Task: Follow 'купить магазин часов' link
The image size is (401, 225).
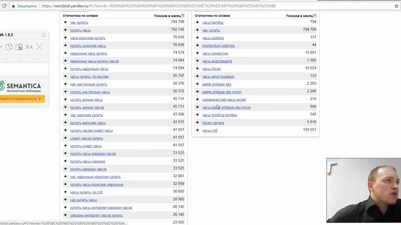Action: coord(88,169)
